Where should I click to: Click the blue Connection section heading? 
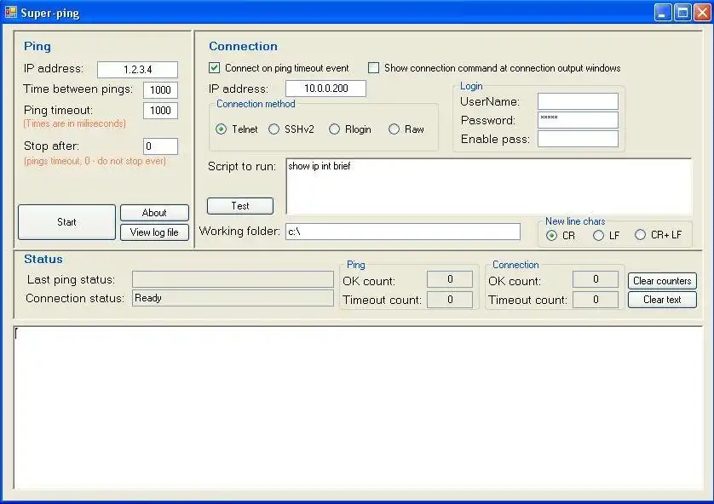click(x=243, y=46)
